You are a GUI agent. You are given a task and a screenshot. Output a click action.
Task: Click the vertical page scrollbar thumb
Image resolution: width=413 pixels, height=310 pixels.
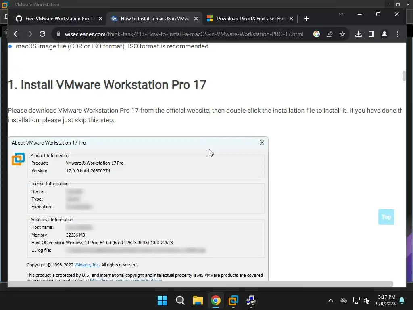(x=404, y=76)
